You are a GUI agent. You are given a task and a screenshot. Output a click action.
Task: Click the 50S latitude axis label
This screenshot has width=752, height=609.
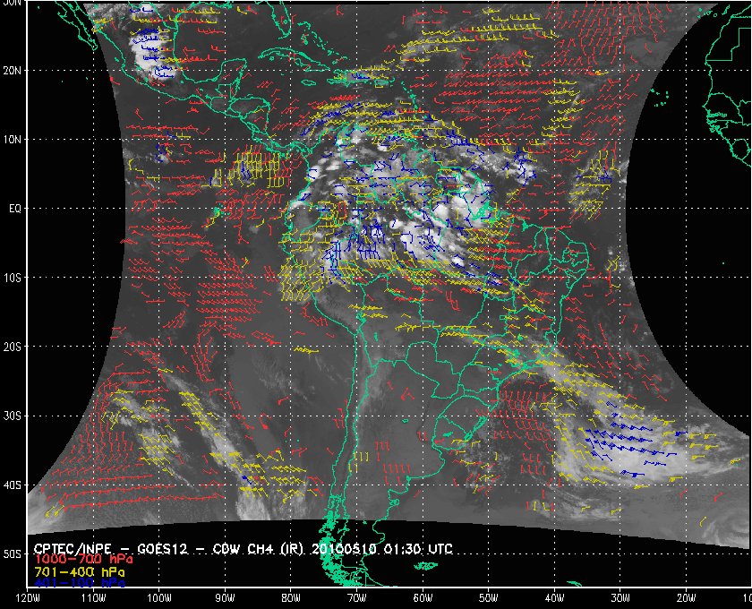coord(13,554)
